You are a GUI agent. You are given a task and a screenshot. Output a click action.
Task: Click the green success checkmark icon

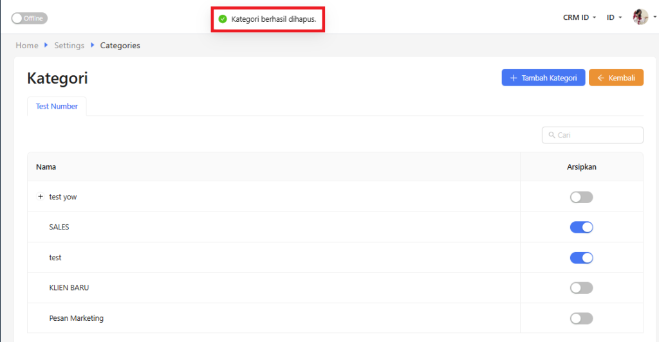coord(223,19)
